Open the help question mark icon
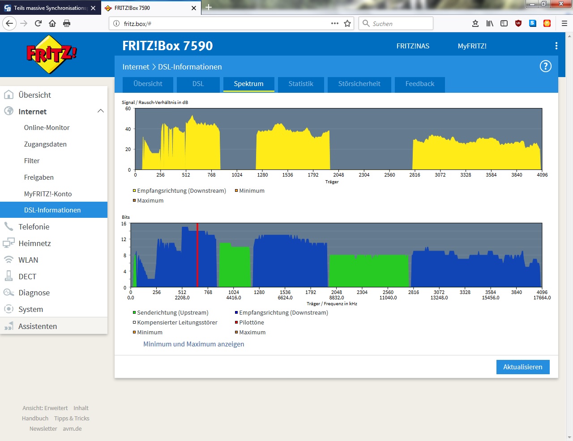Screen dimensions: 573x441 545,67
